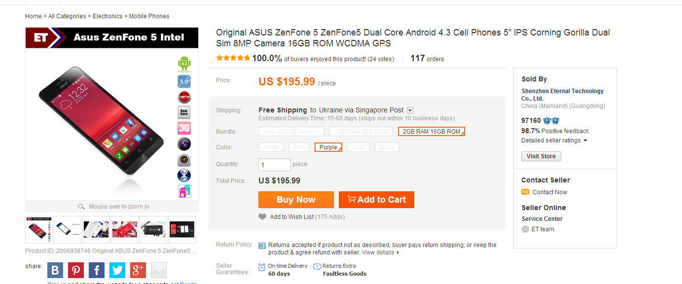
Task: Select the 2GB RAM 16GB ROM bundle
Action: tap(431, 132)
